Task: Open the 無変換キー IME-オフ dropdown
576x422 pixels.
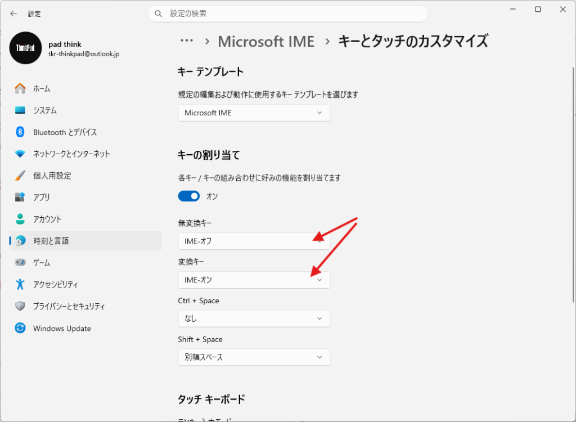Action: click(x=254, y=241)
